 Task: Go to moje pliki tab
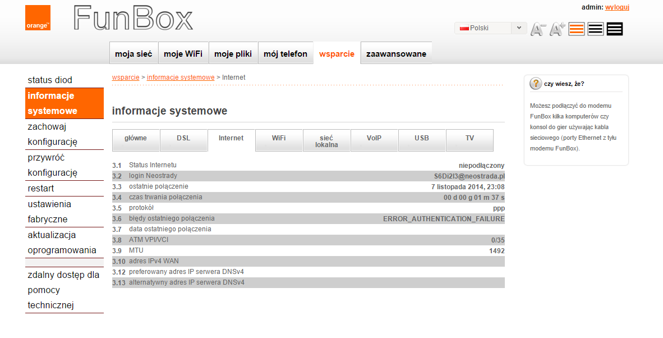[x=233, y=53]
